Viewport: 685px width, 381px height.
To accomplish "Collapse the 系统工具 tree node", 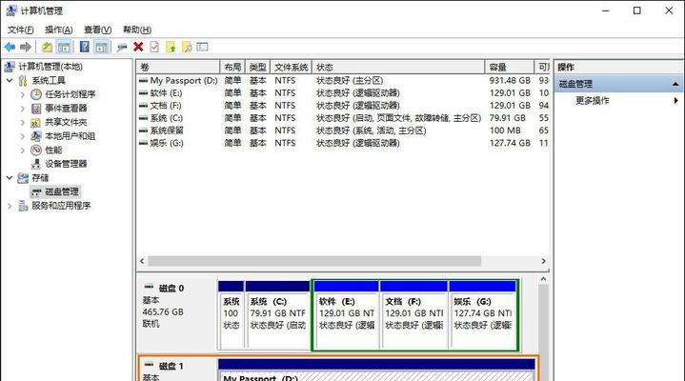I will pos(10,80).
